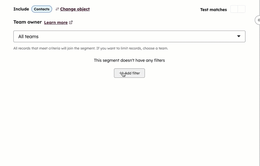This screenshot has height=166, width=260.
Task: Open the Change object link
Action: [x=75, y=9]
